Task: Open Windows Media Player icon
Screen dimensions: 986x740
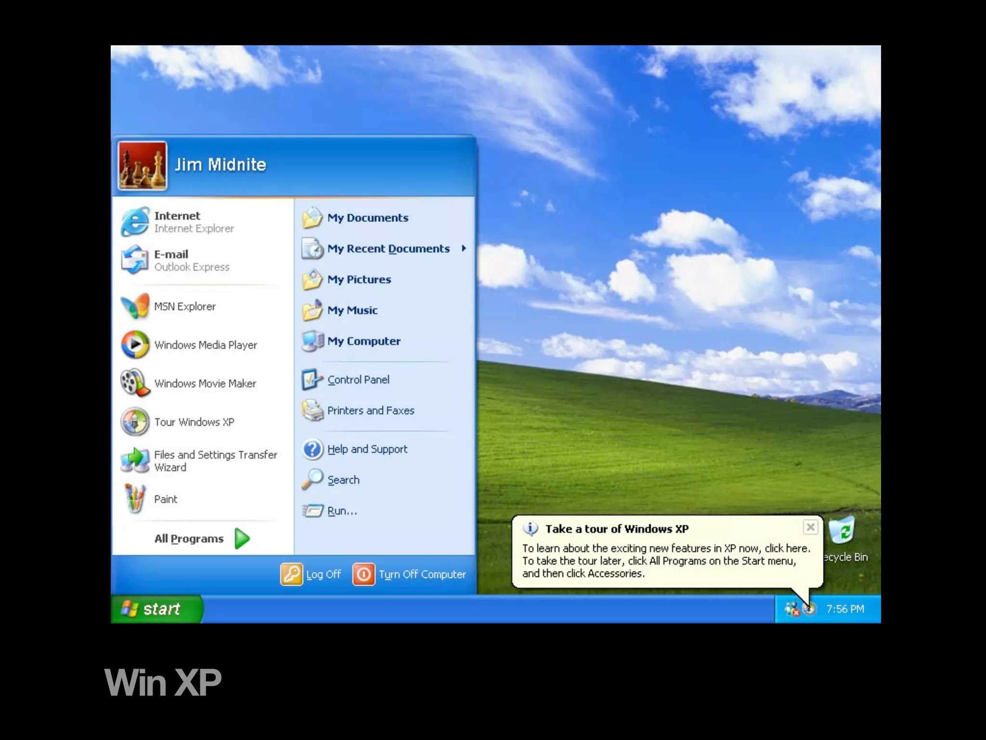Action: tap(135, 344)
